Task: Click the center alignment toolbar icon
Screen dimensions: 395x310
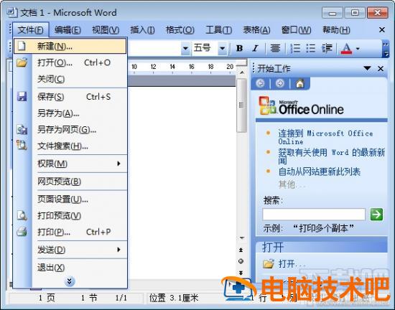Action: (275, 48)
